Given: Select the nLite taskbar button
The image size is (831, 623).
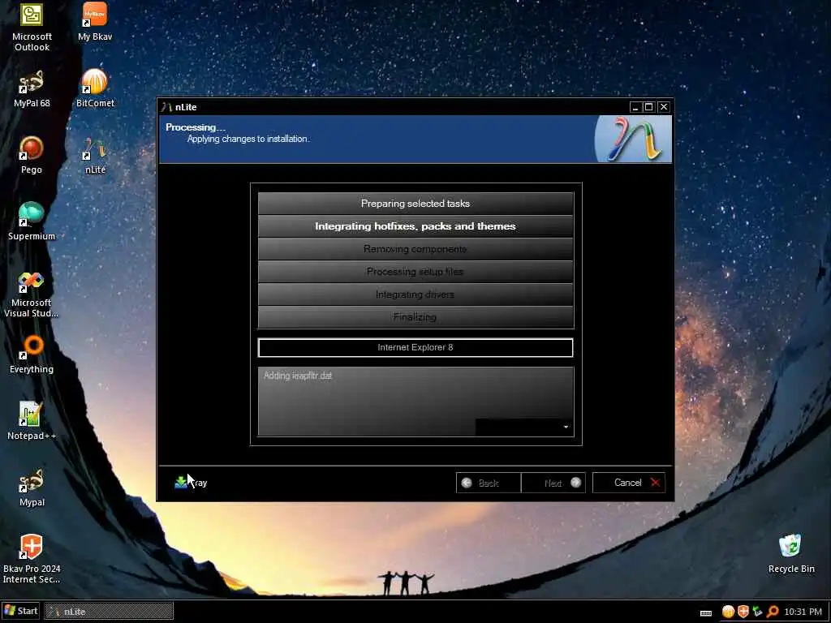Looking at the screenshot, I should pos(109,612).
